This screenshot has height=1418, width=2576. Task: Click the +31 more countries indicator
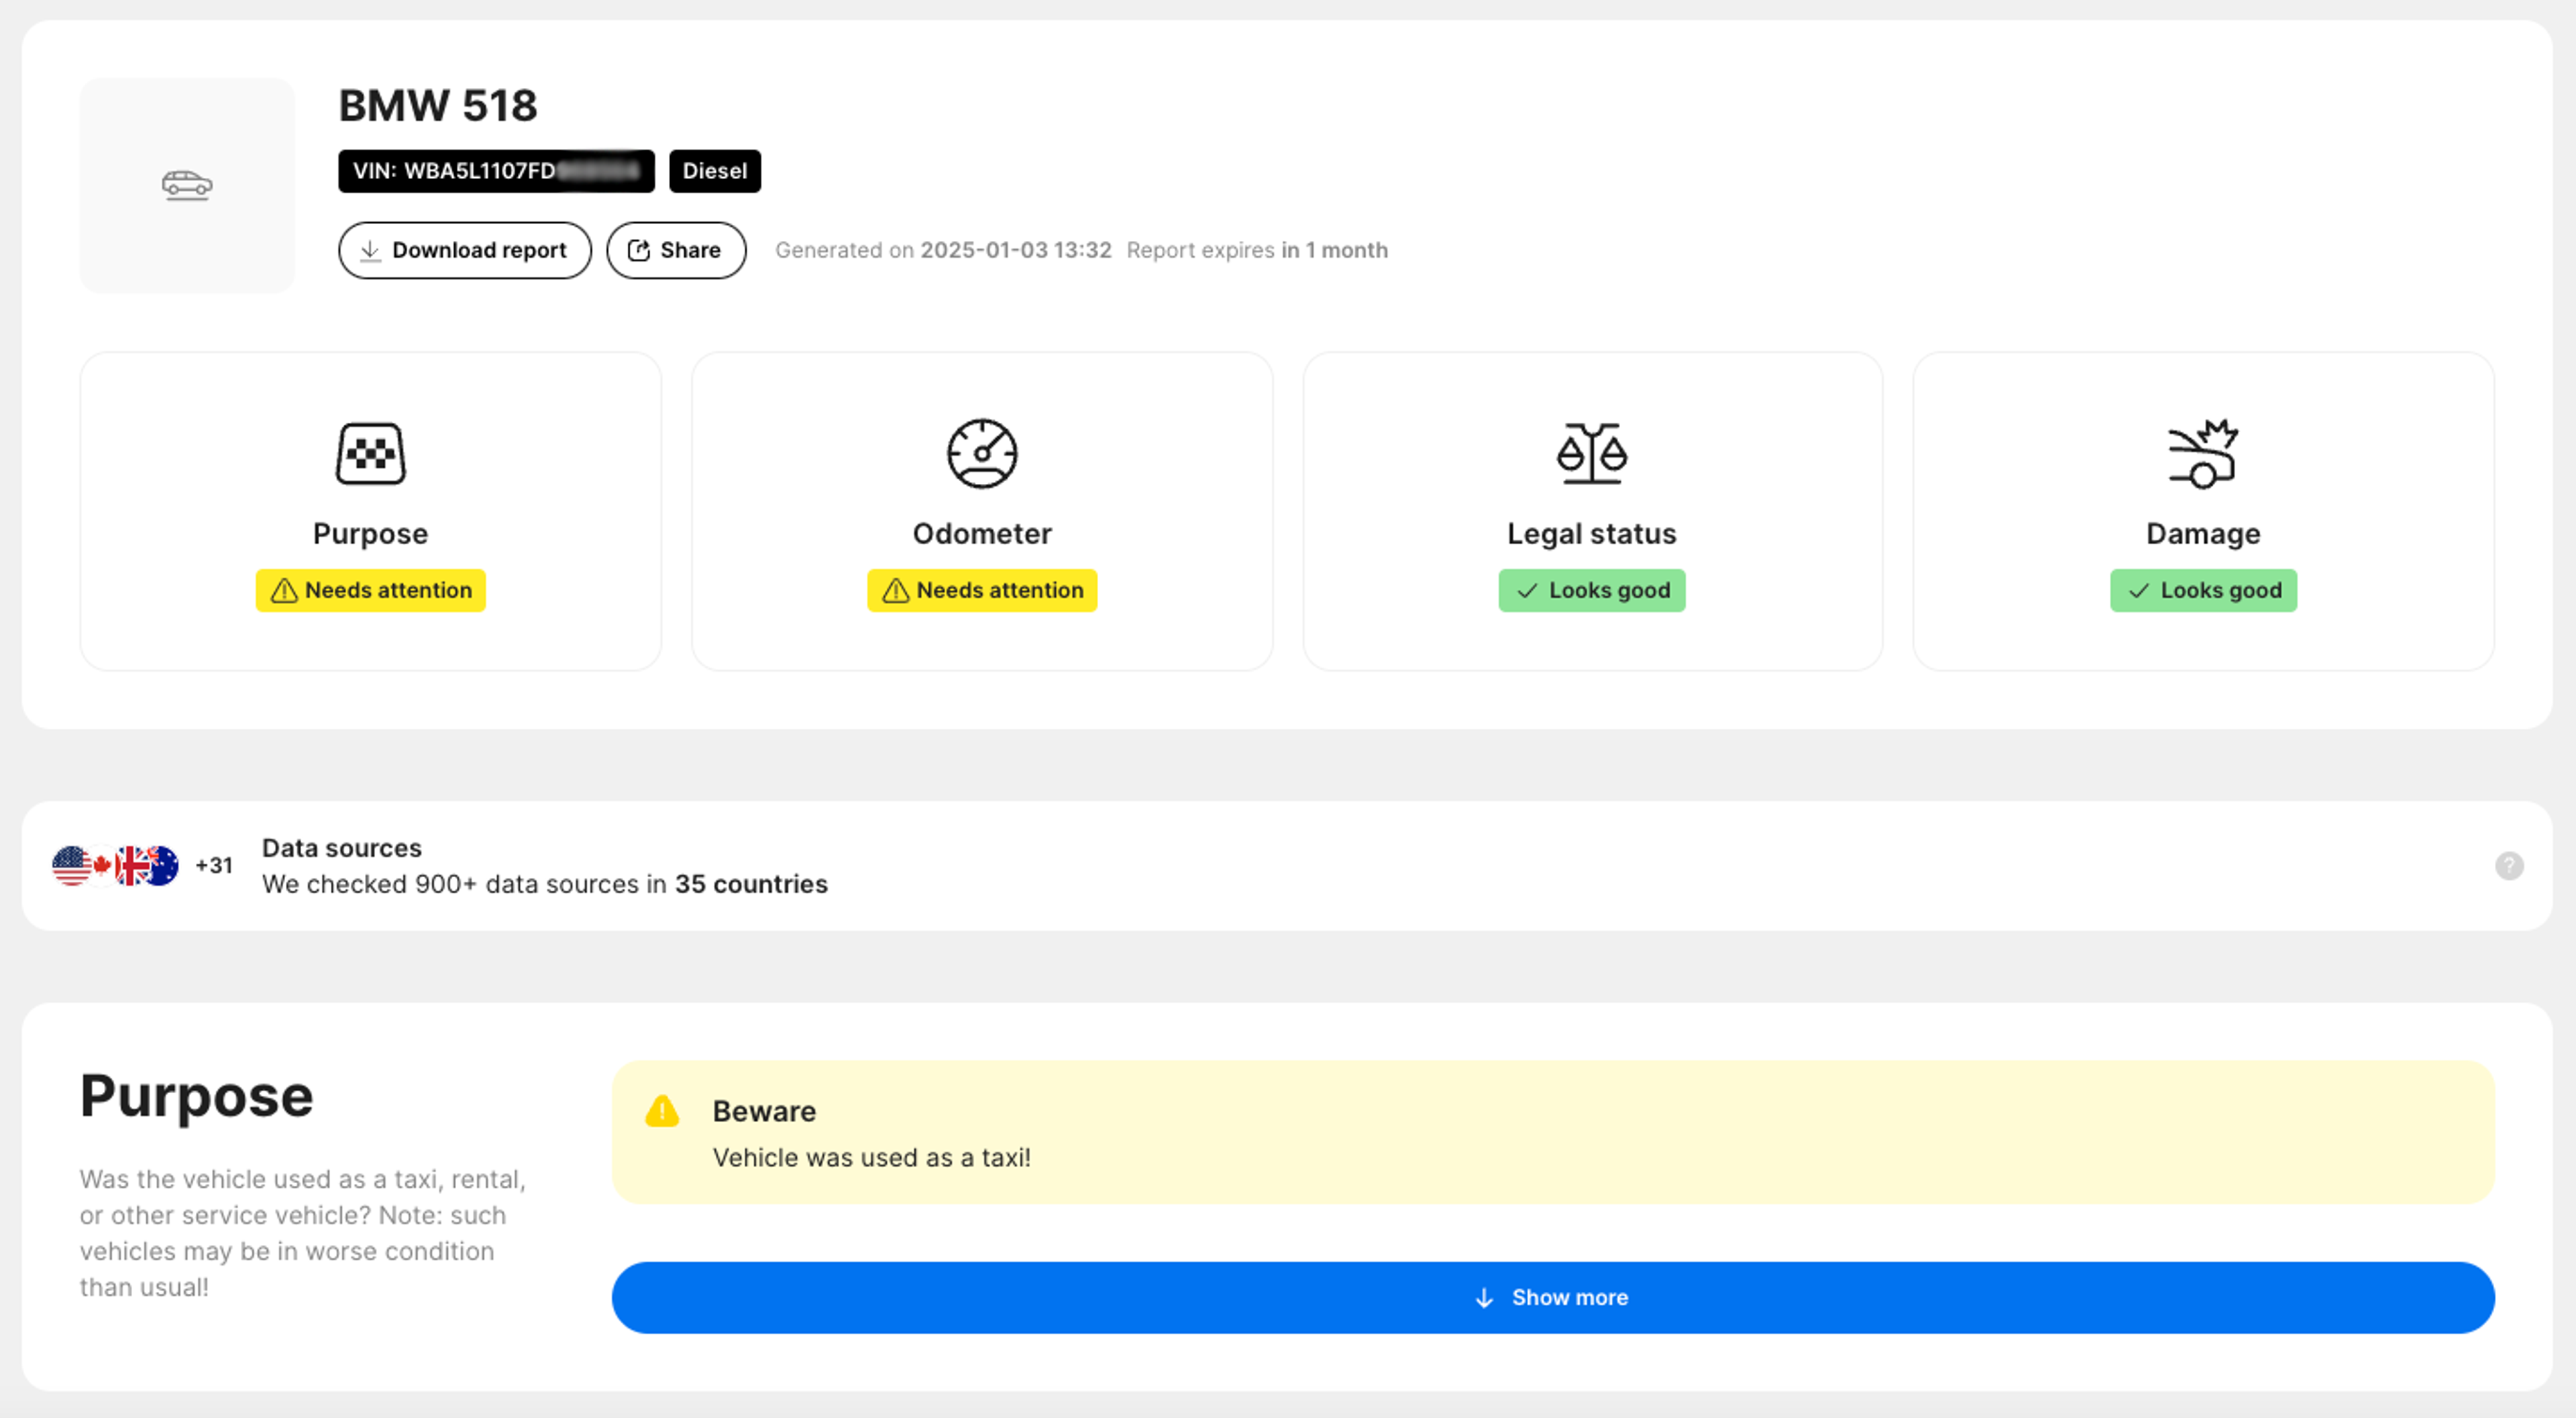click(x=214, y=866)
